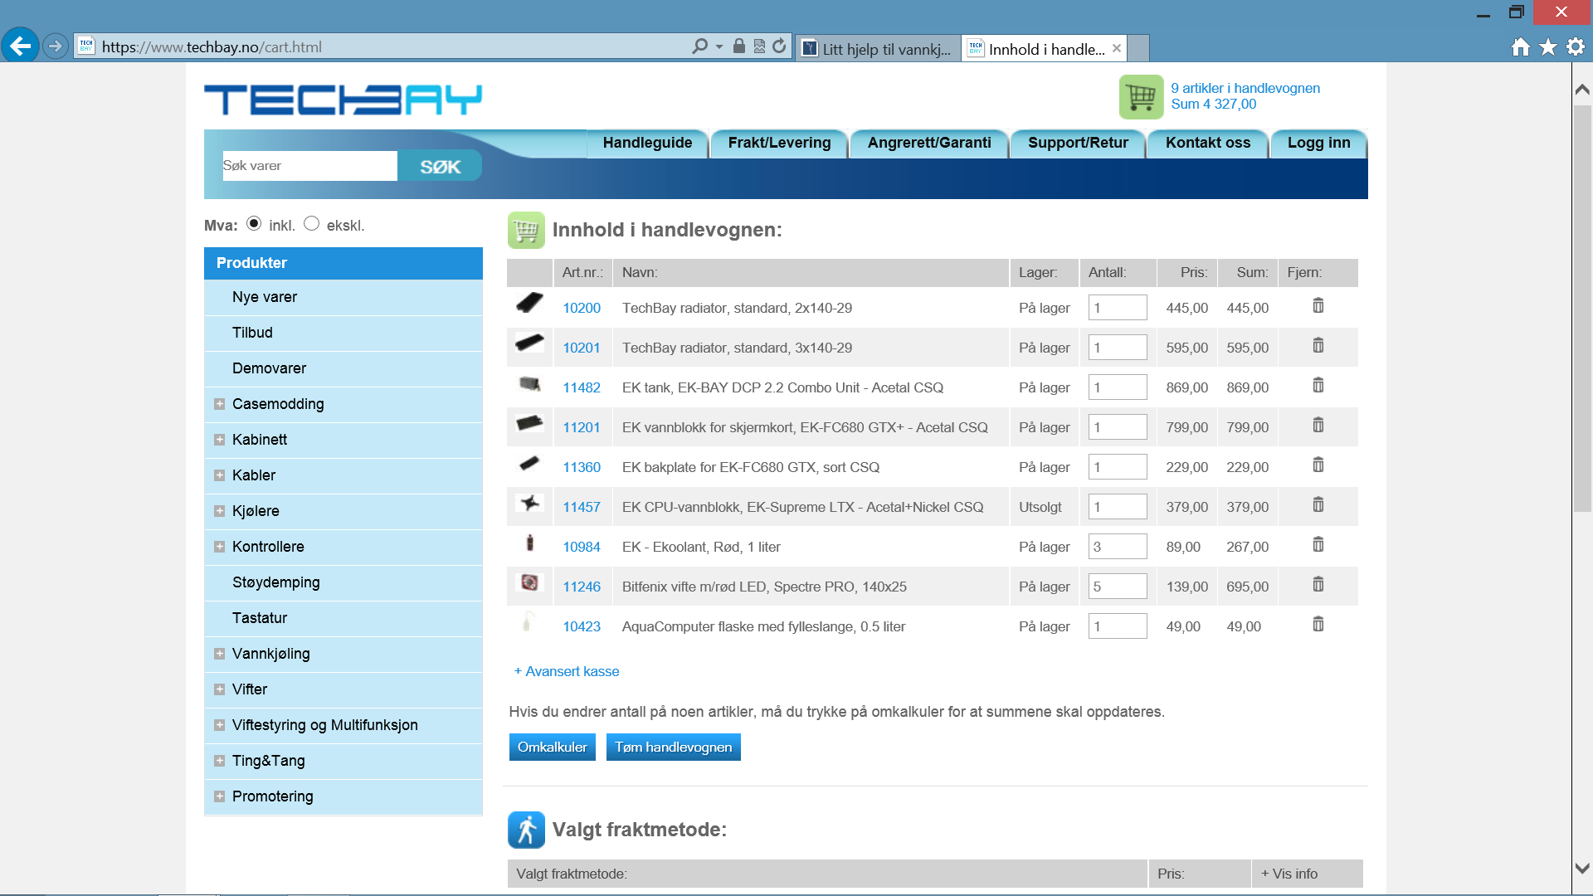Open browser favorites star
Viewport: 1593px width, 896px height.
tap(1548, 47)
